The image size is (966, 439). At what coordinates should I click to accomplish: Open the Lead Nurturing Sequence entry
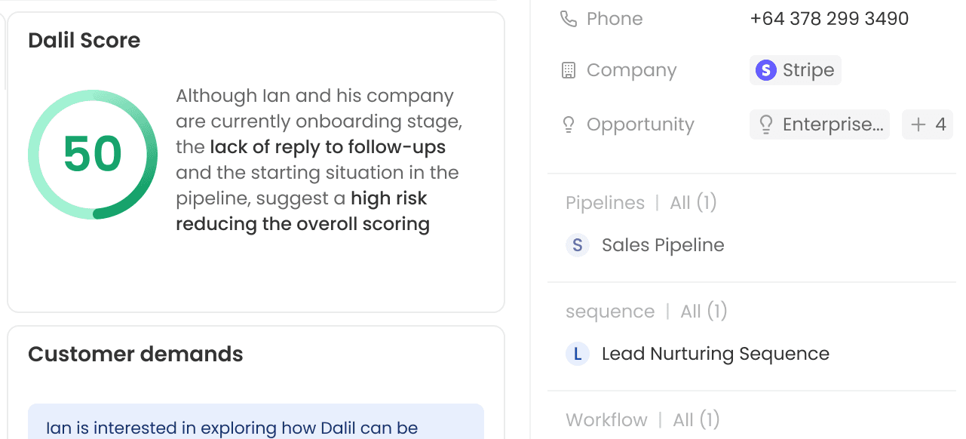click(714, 353)
